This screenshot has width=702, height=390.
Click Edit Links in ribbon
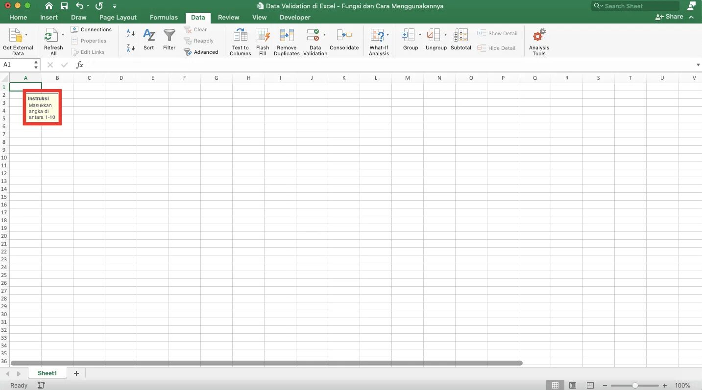tap(88, 52)
